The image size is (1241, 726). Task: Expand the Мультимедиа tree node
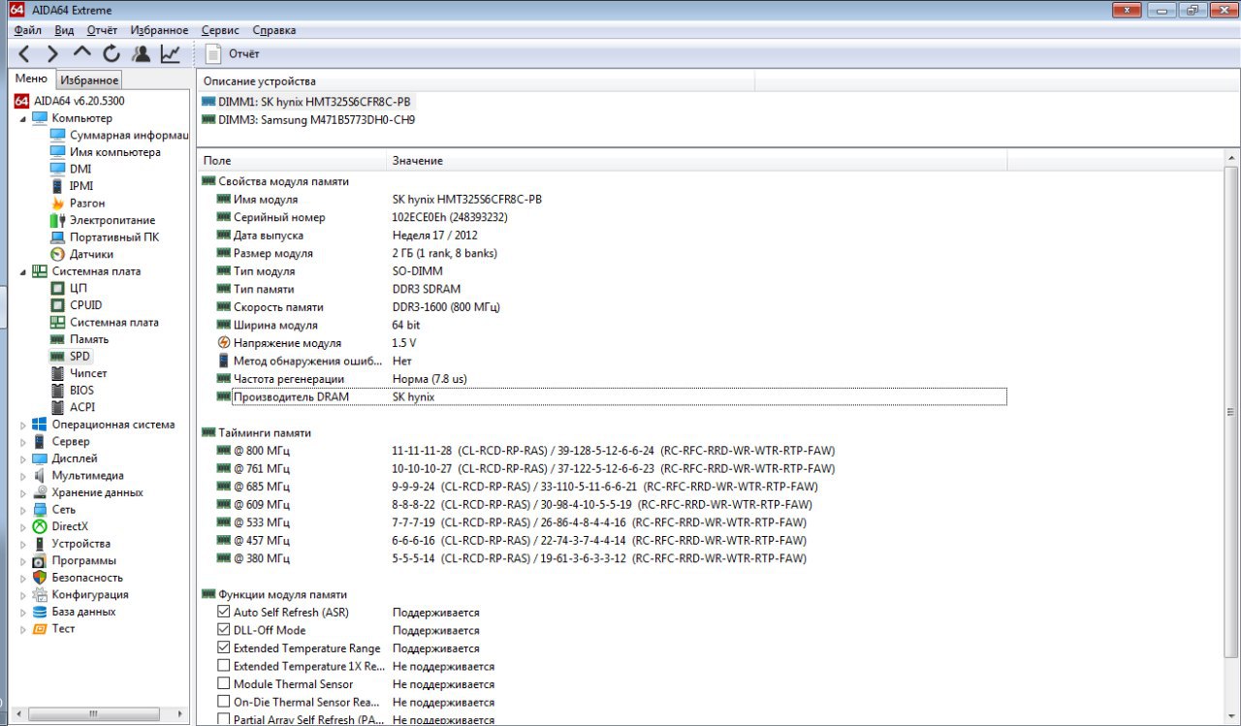point(23,475)
